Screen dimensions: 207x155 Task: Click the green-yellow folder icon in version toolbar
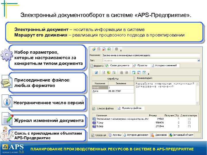tap(109, 72)
